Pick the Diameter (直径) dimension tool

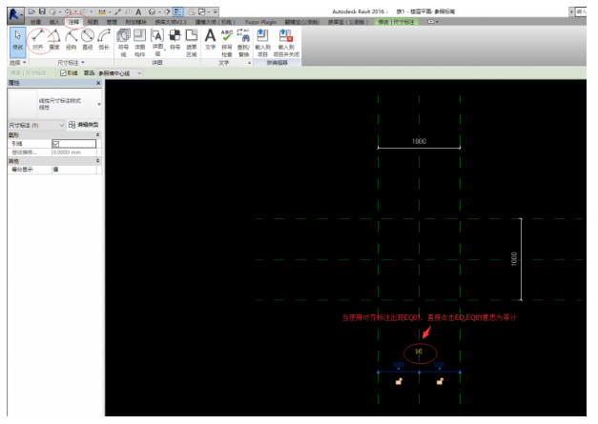[88, 39]
